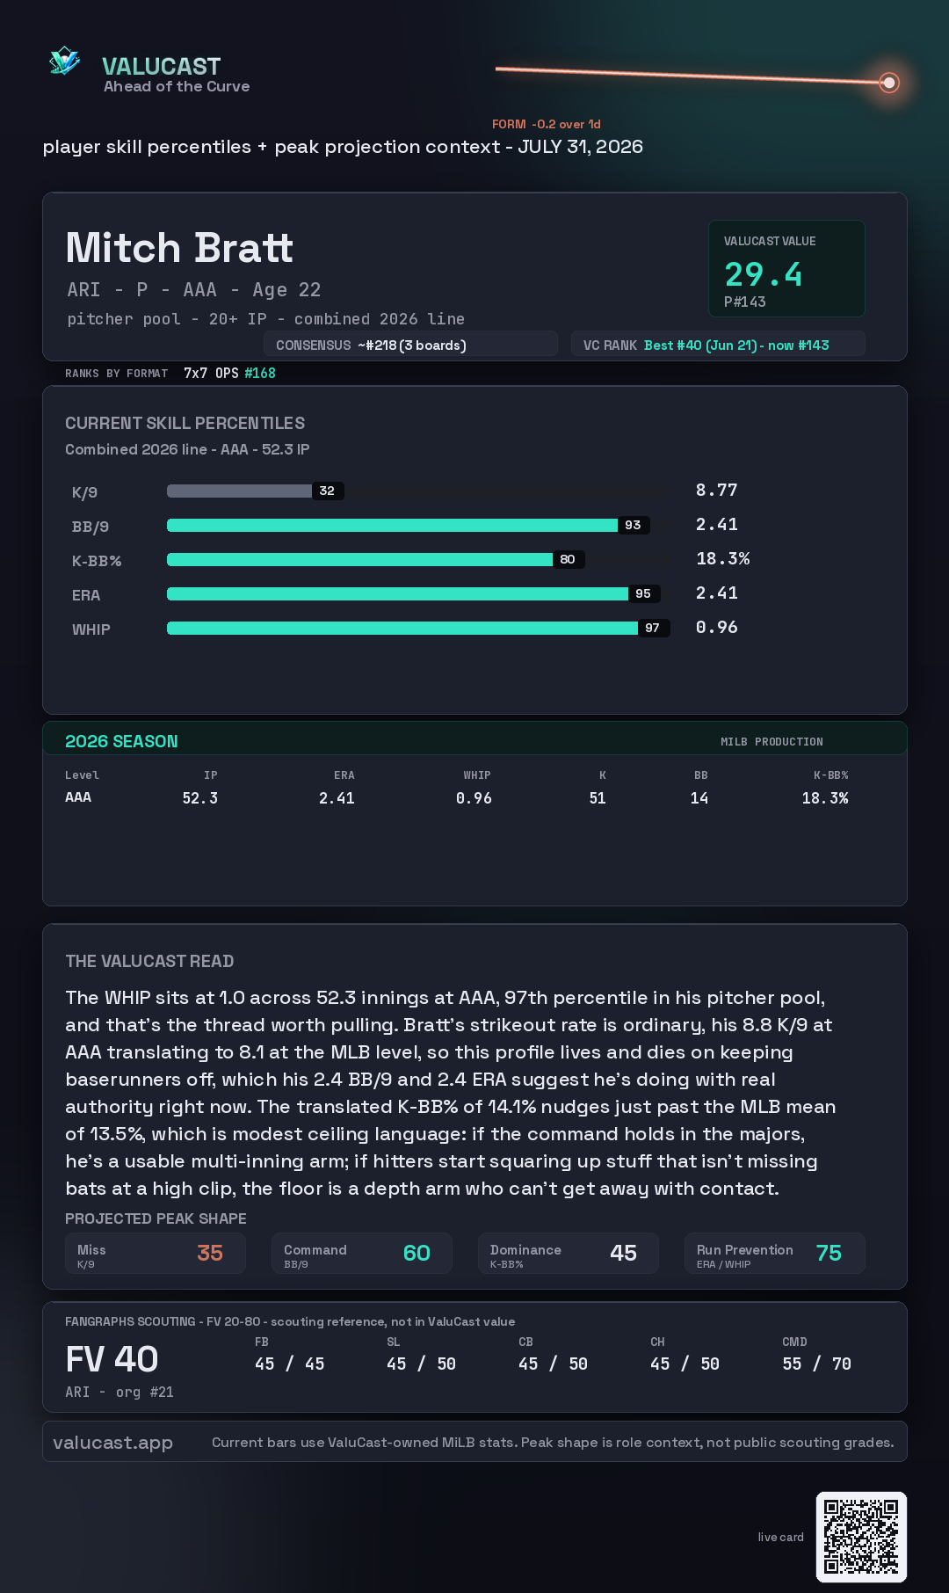Click the FV 40 scouting grade
949x1593 pixels.
click(112, 1359)
